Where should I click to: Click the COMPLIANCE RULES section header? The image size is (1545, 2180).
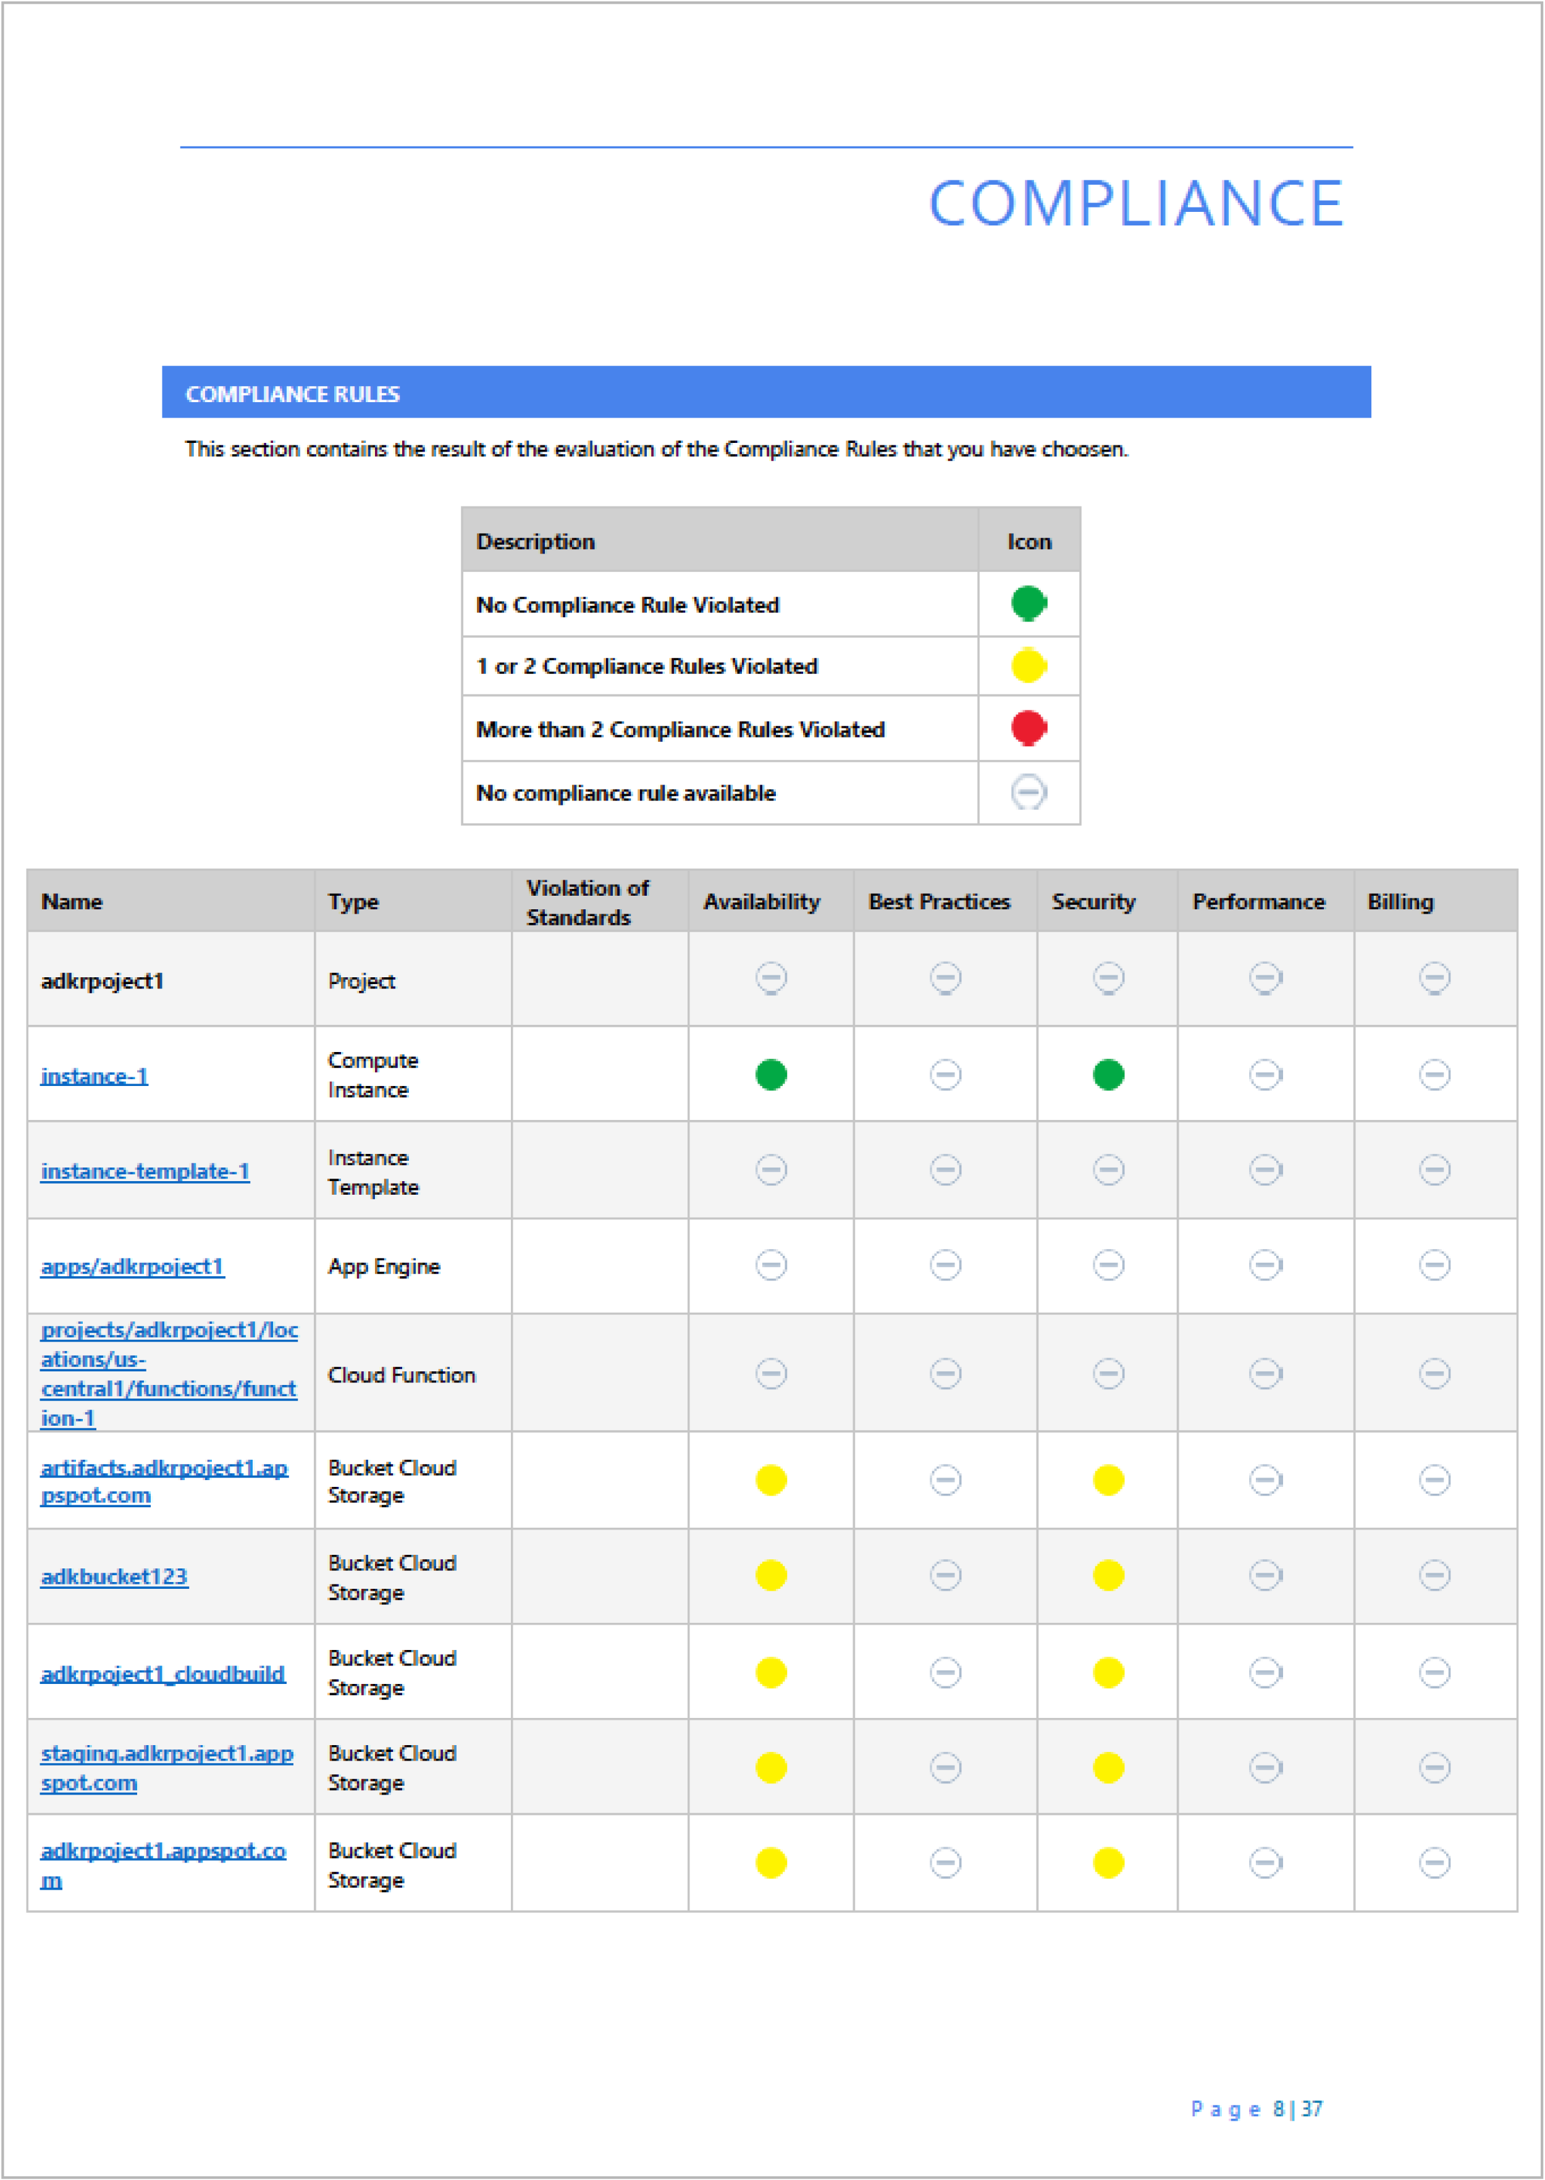click(766, 392)
